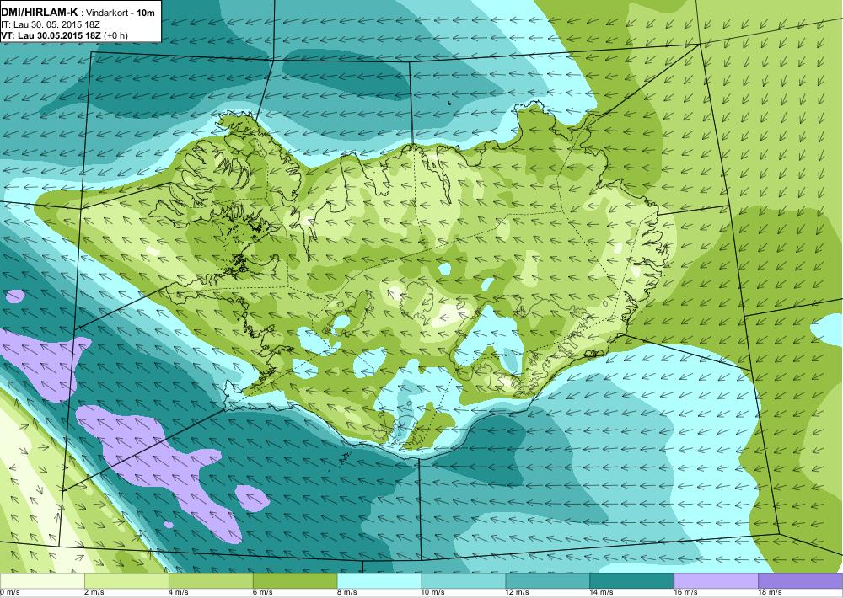
Task: Click the "IT: Lau 30. 05. 2015 18Z" line
Action: pos(51,24)
